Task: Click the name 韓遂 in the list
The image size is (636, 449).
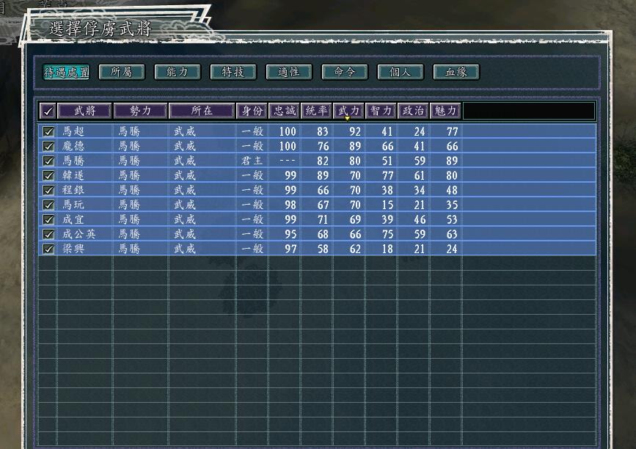Action: (x=73, y=175)
